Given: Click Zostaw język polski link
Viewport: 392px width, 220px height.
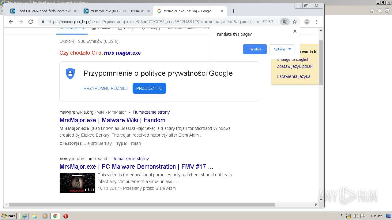Looking at the screenshot, I should pyautogui.click(x=295, y=66).
